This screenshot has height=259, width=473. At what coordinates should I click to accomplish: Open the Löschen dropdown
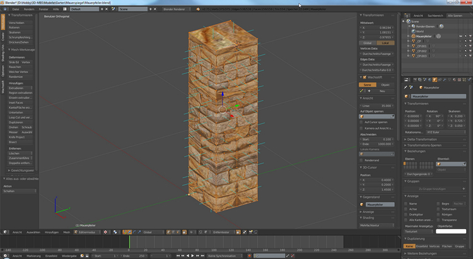pos(20,154)
